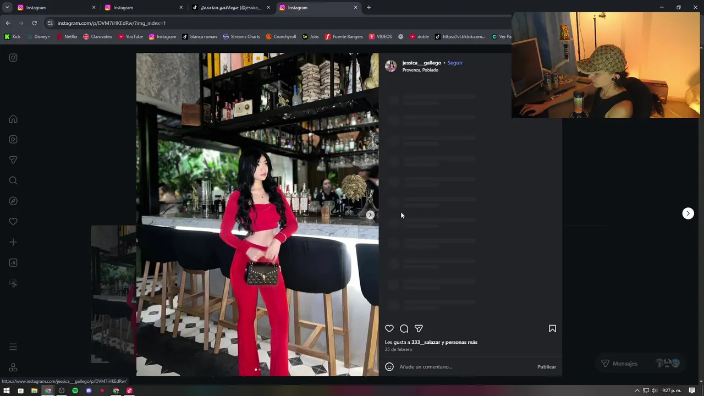Open File Explorer from the taskbar
Image resolution: width=704 pixels, height=396 pixels.
pos(34,391)
